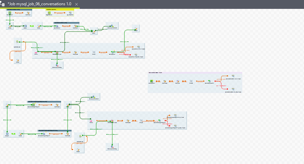Viewport: 304px width, 164px height.
Task: Select the tMap component in upper large subjob
Action: 94,52
